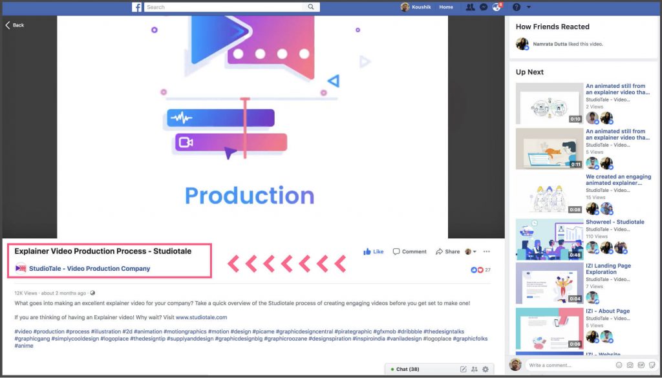Share the video post
The image size is (662, 378).
pyautogui.click(x=447, y=251)
